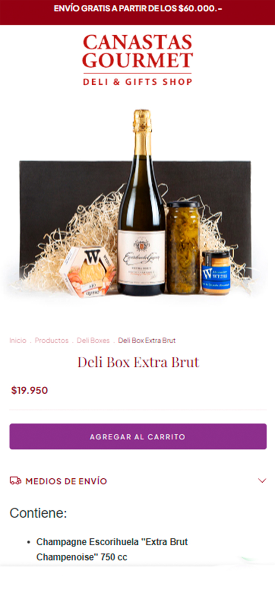Select the Deli Box Extra Brut title

point(138,362)
